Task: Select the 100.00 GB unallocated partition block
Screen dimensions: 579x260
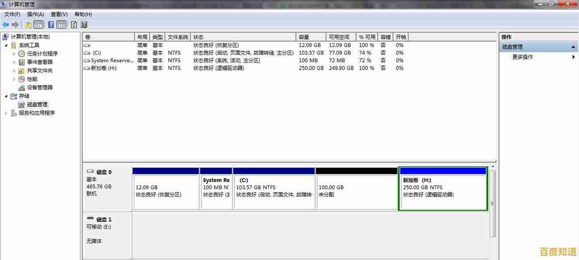Action: [356, 191]
